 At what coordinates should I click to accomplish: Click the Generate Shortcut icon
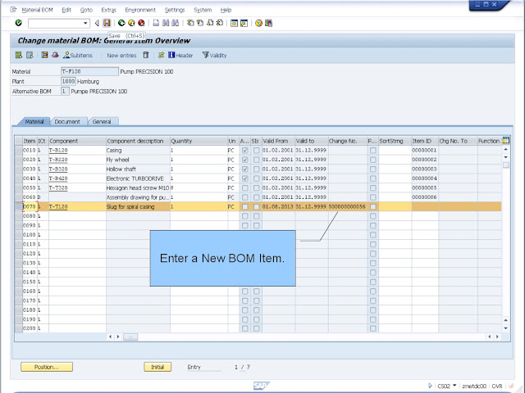(x=244, y=23)
